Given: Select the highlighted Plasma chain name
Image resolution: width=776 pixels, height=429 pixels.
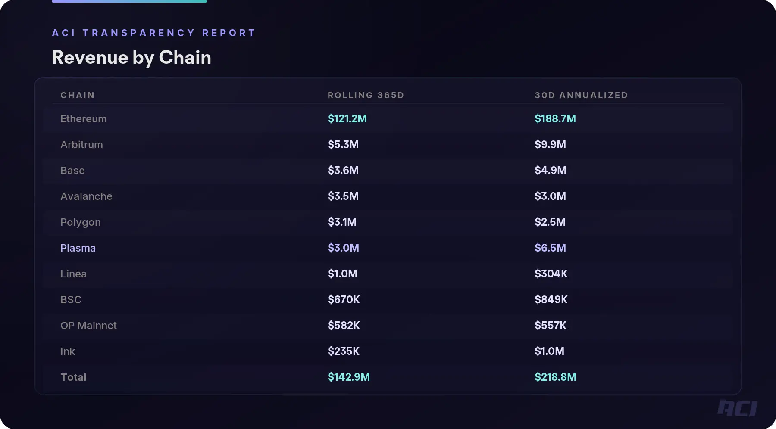Looking at the screenshot, I should (78, 248).
